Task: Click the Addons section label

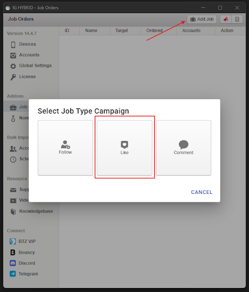Action: click(15, 96)
